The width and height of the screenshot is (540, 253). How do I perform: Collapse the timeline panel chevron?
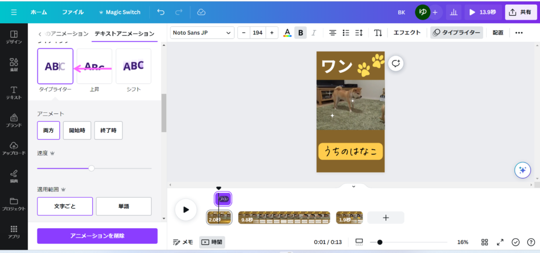click(x=353, y=186)
